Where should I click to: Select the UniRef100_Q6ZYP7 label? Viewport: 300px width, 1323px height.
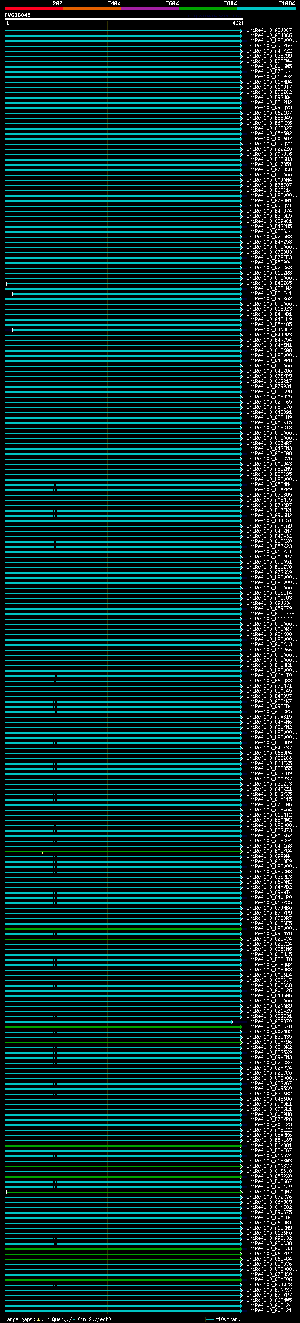pos(269,1254)
